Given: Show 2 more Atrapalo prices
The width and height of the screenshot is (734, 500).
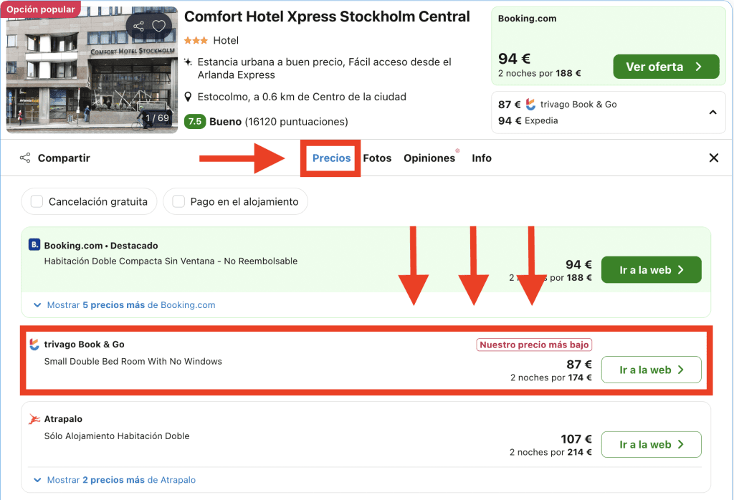Looking at the screenshot, I should tap(115, 480).
